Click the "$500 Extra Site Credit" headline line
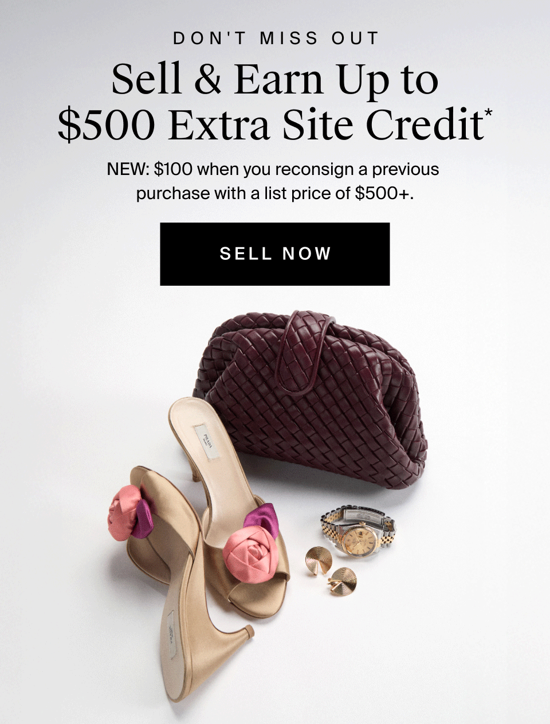 [270, 124]
